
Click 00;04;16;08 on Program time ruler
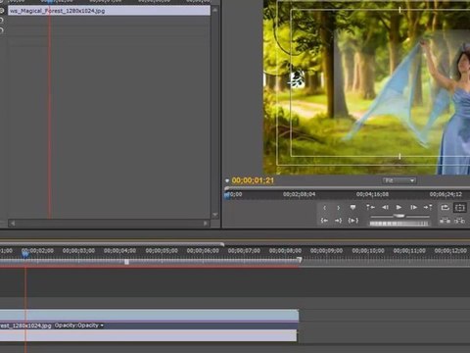point(372,194)
